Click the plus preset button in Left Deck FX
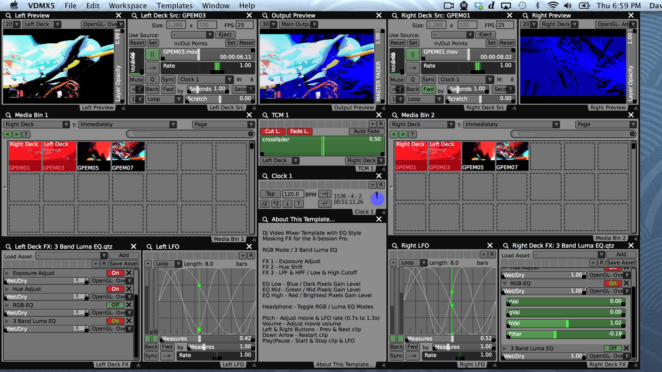This screenshot has height=372, width=662. pyautogui.click(x=96, y=264)
